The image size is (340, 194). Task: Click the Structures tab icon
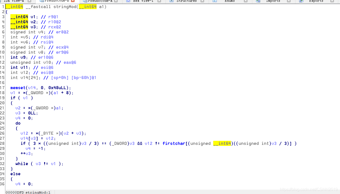pyautogui.click(x=172, y=1)
